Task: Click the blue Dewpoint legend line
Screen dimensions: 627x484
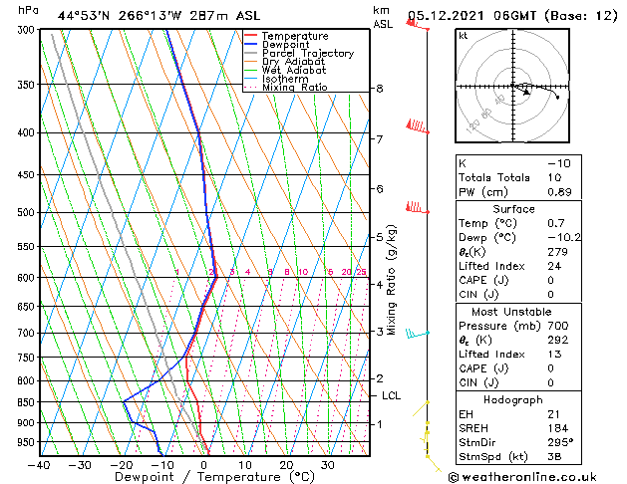Action: (250, 44)
